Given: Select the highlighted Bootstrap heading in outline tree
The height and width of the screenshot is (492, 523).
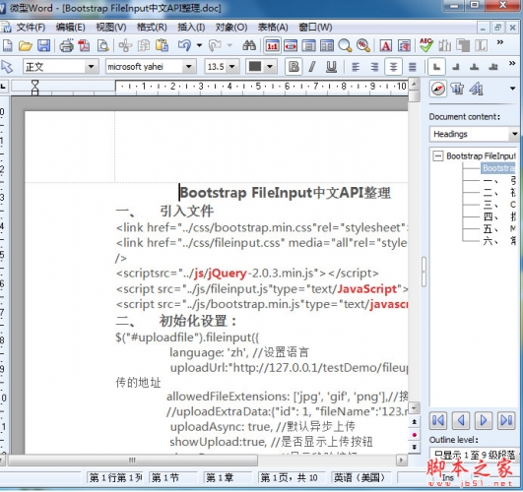Looking at the screenshot, I should tap(498, 168).
